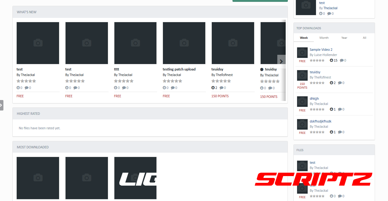Viewport: 388px width, 201px height.
Task: Click download icon for teuidsy in Top Downloads
Action: pos(331,83)
